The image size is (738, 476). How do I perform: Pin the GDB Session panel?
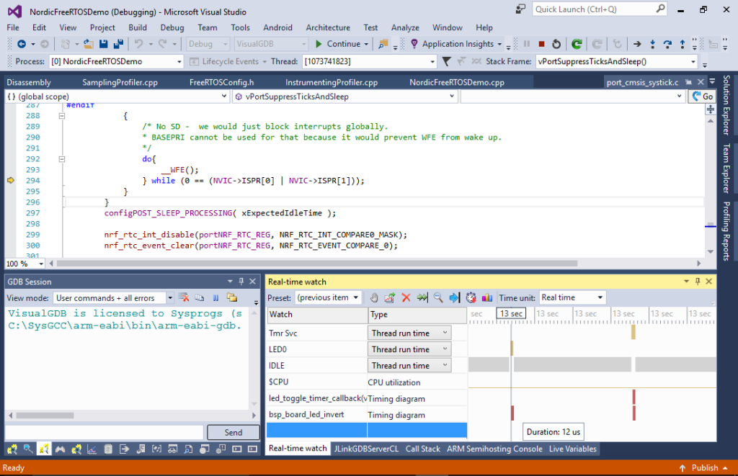(x=242, y=281)
